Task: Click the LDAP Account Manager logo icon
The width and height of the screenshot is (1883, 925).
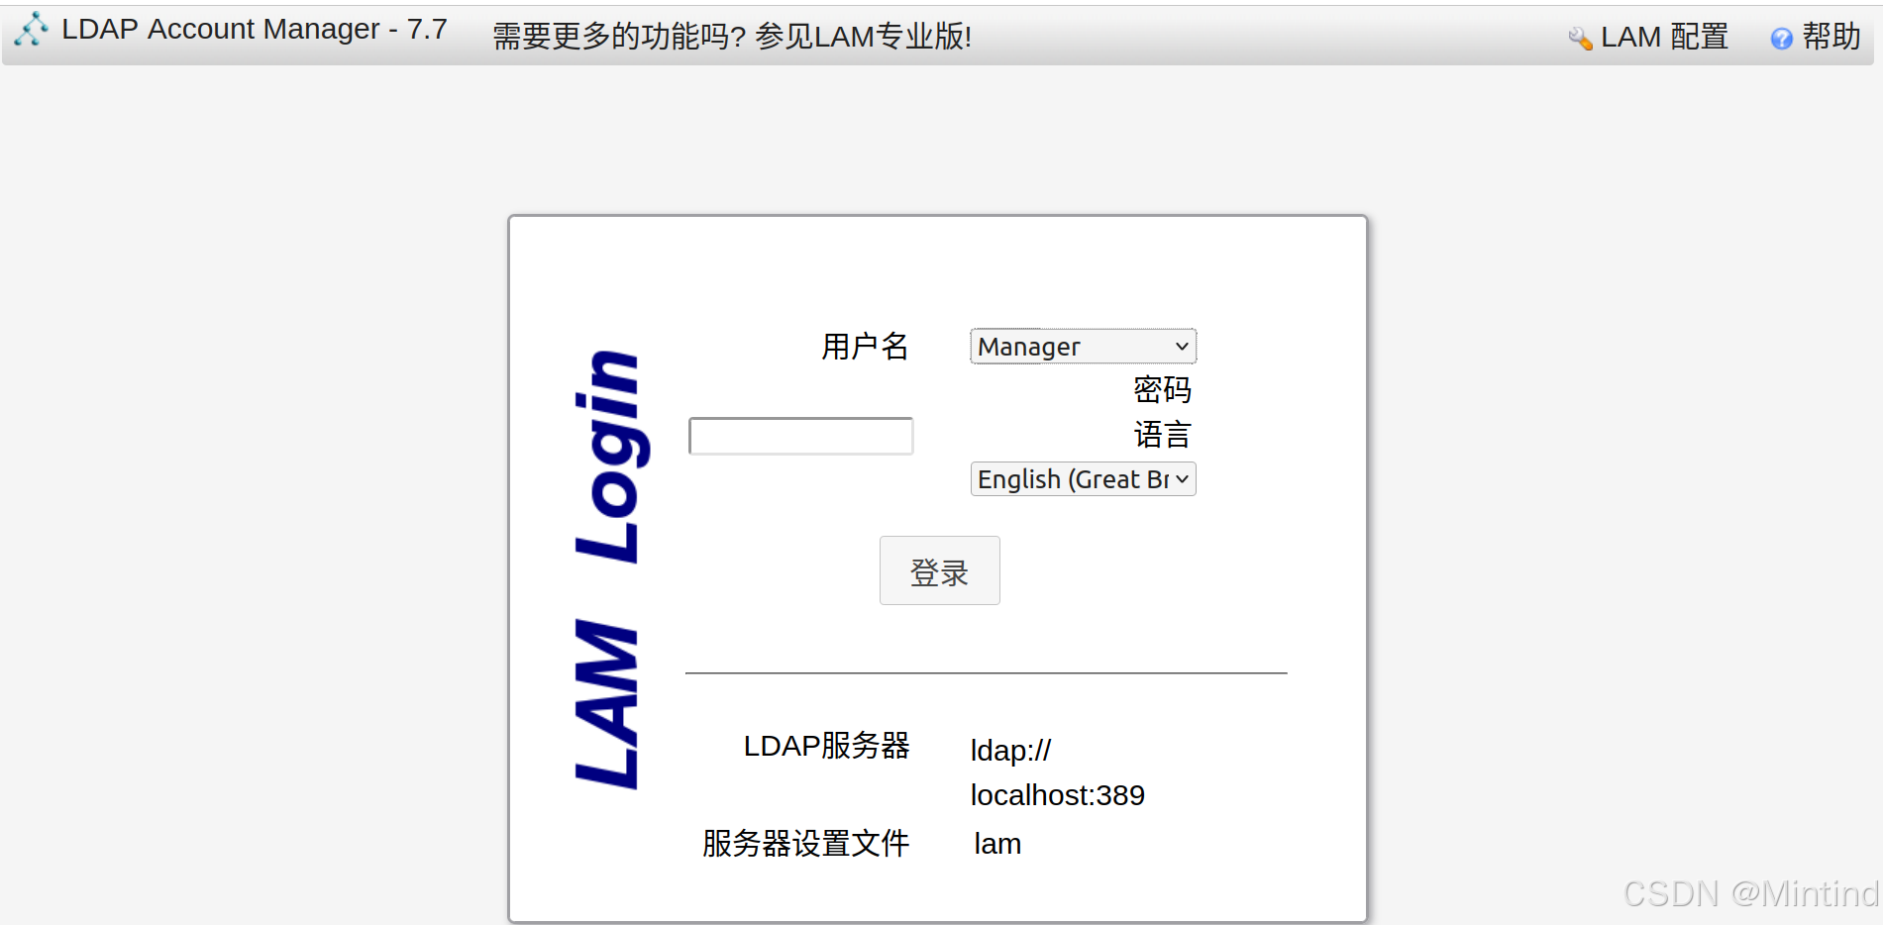Action: click(31, 30)
